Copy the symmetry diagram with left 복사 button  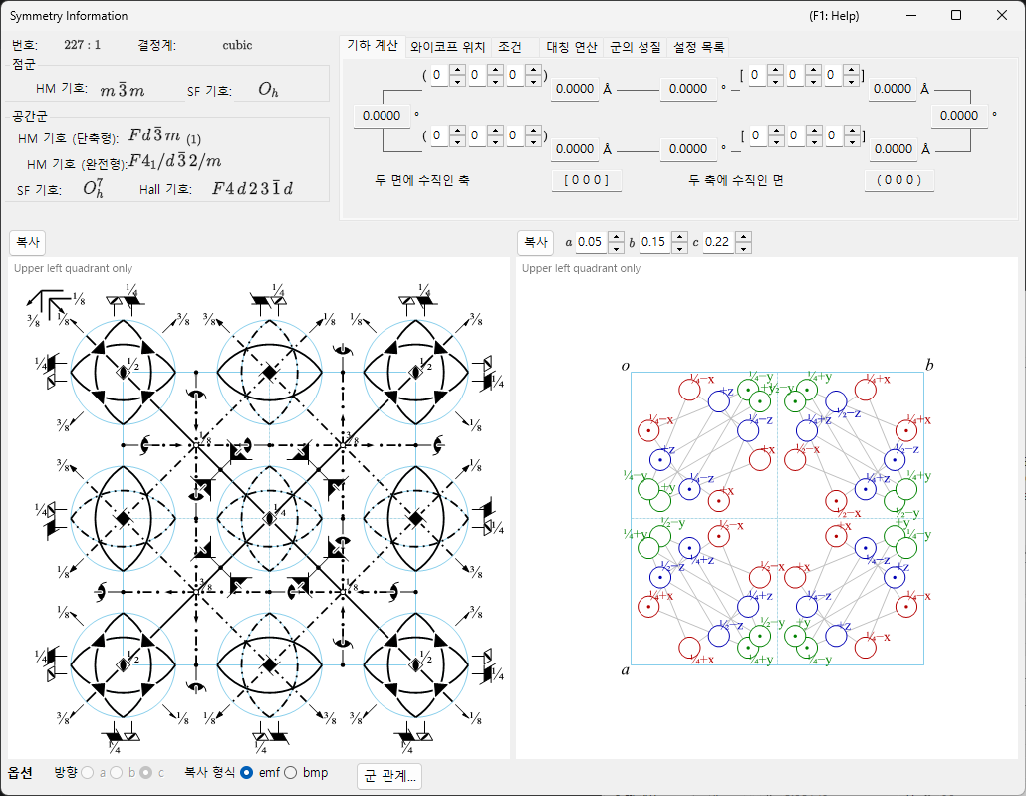[x=28, y=242]
